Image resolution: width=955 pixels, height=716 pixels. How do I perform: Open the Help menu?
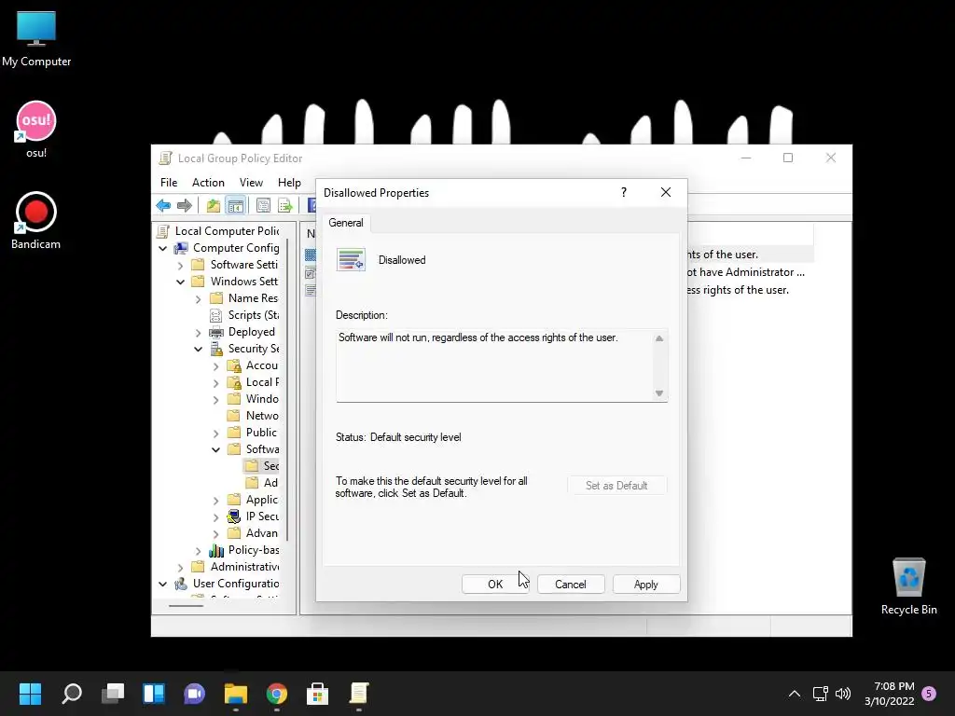[x=289, y=183]
